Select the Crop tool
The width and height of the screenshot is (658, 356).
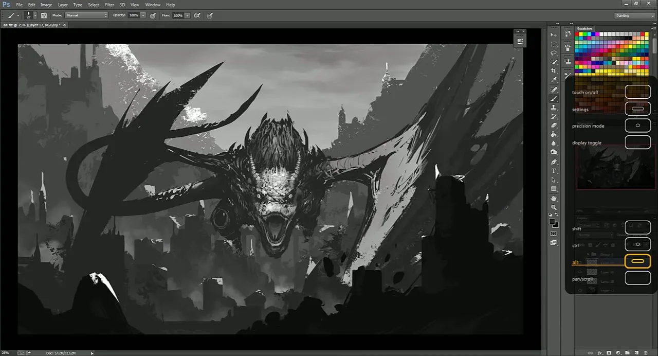click(x=554, y=71)
